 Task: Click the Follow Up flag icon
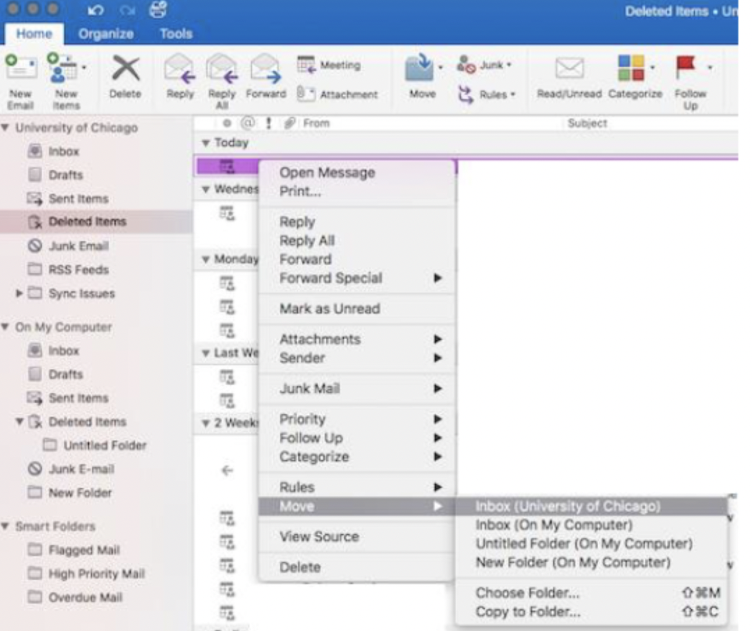[x=686, y=68]
